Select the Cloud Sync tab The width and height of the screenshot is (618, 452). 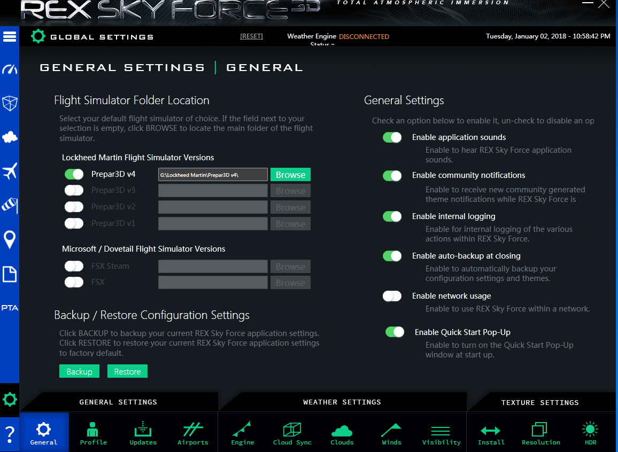tap(292, 432)
